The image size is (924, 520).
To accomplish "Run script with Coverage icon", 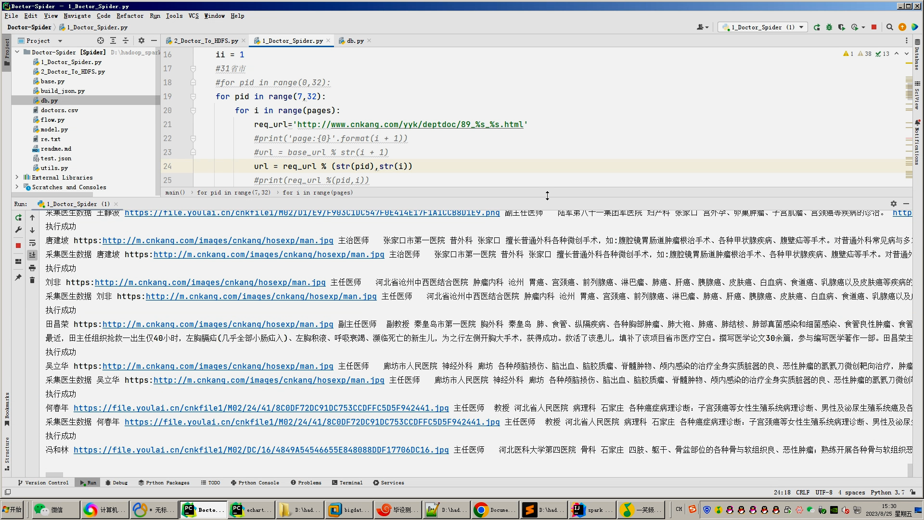I will [842, 27].
